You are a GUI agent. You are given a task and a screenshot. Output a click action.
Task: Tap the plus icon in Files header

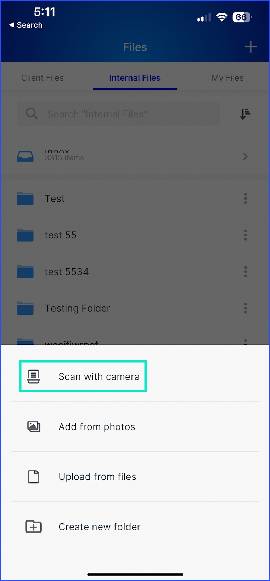pyautogui.click(x=251, y=47)
